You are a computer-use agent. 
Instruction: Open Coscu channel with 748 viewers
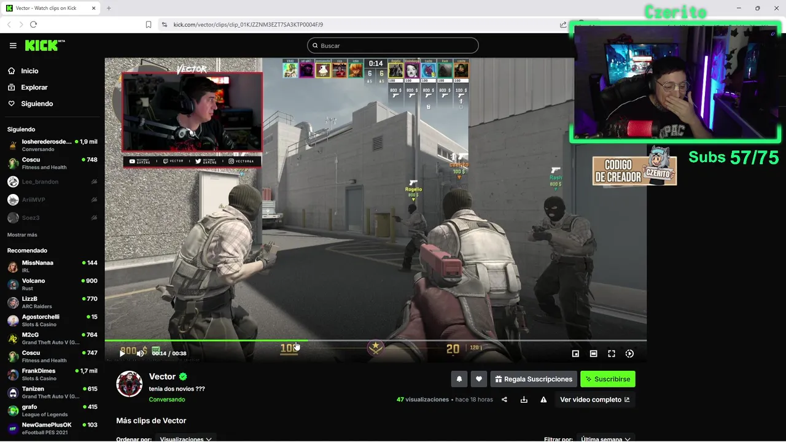click(52, 163)
